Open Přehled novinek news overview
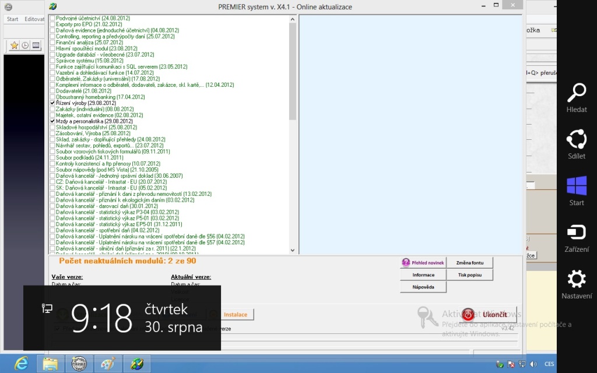Viewport: 597px width, 373px height. coord(423,263)
